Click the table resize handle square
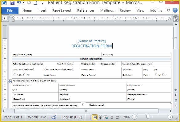The width and height of the screenshot is (180, 122). pos(171,103)
